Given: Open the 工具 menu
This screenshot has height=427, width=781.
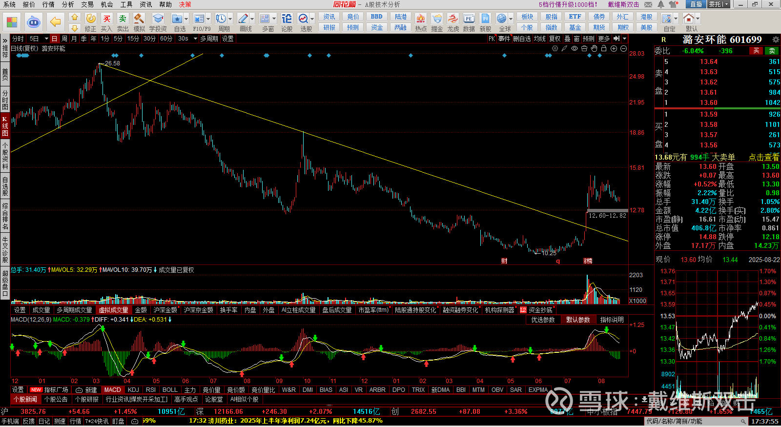Looking at the screenshot, I should coord(126,4).
